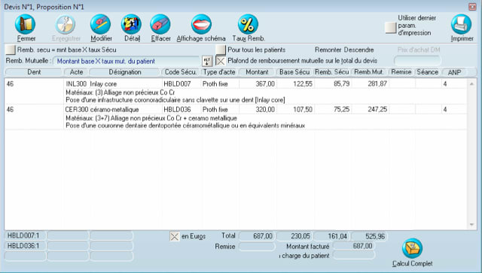482x273 pixels.
Task: Toggle 'Remb. secu = mnt base X taux Sécu'
Action: click(11, 50)
